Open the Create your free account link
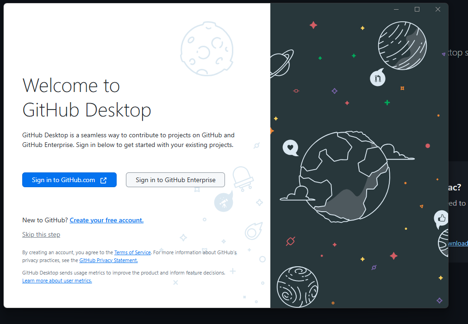 click(x=106, y=220)
